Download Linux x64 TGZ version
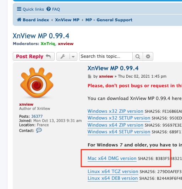Image resolution: width=182 pixels, height=189 pixels. (x=113, y=171)
